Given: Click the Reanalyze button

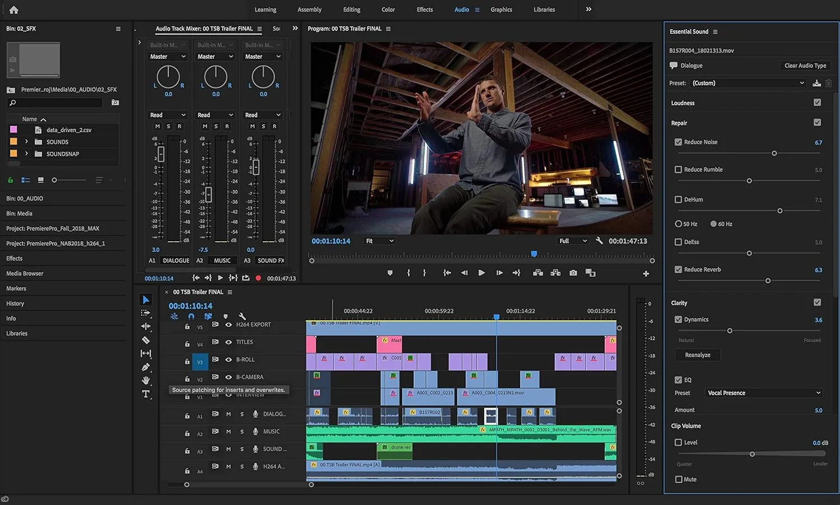Looking at the screenshot, I should [x=697, y=354].
